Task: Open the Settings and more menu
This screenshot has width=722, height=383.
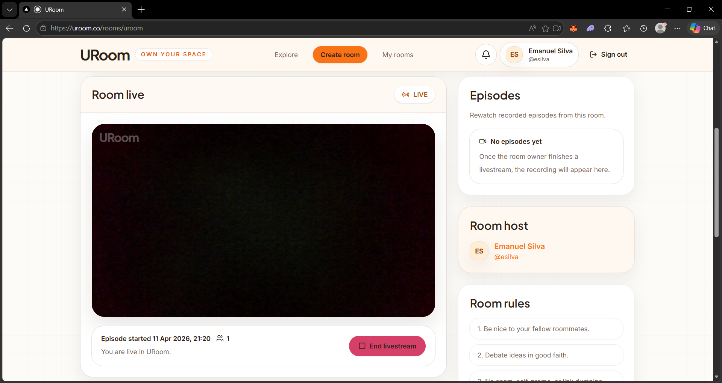Action: coord(677,28)
